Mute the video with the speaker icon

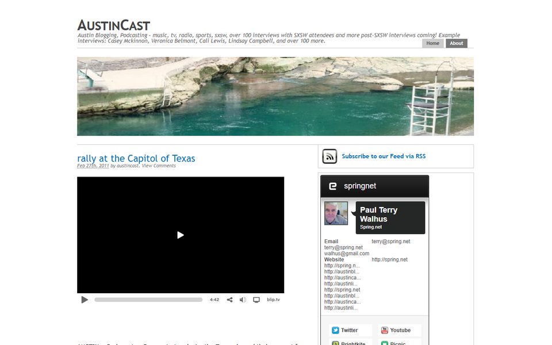pos(242,299)
